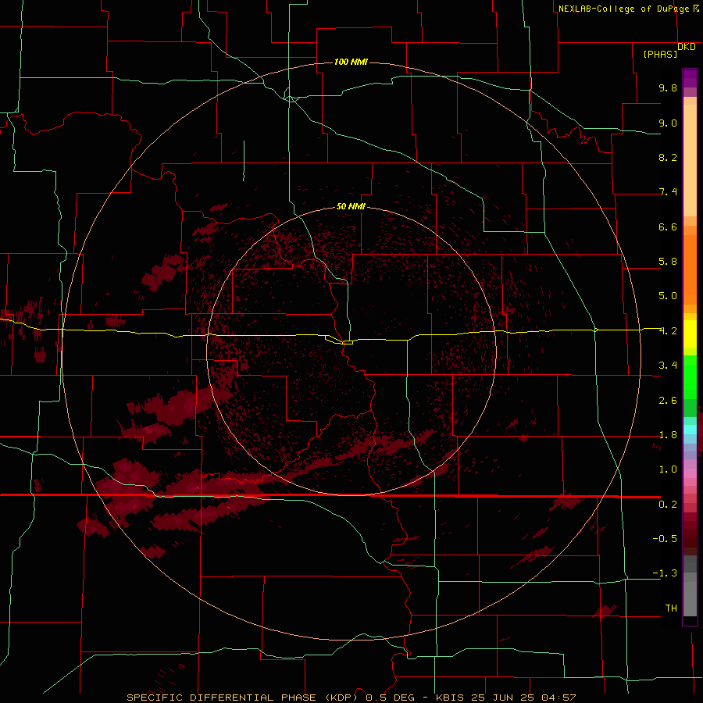703x703 pixels.
Task: Click the 25 JUN 25 date text
Action: tap(501, 698)
